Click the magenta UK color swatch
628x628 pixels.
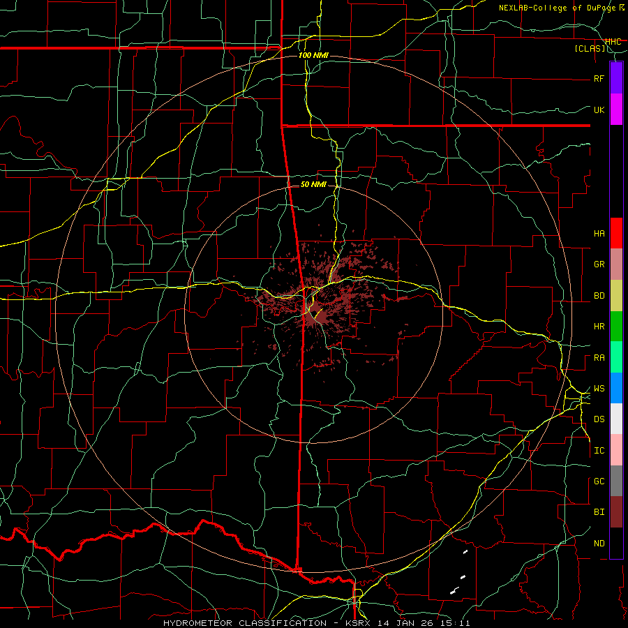coord(616,110)
